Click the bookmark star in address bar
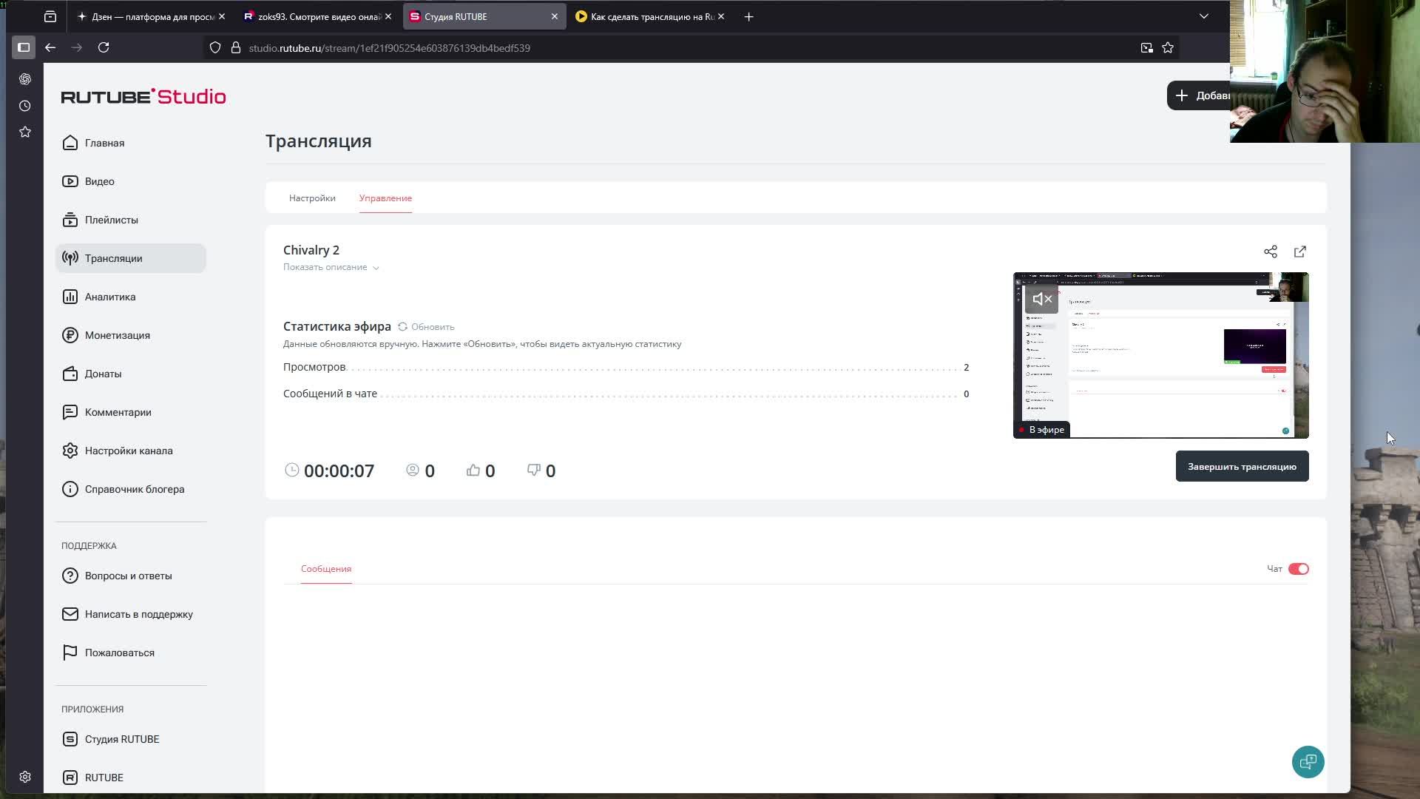The width and height of the screenshot is (1420, 799). 1167,47
